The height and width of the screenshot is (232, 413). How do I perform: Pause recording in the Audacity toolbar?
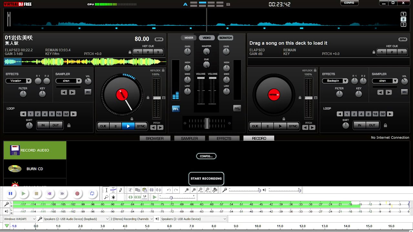point(10,193)
